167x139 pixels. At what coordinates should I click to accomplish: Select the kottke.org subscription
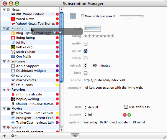(30, 47)
